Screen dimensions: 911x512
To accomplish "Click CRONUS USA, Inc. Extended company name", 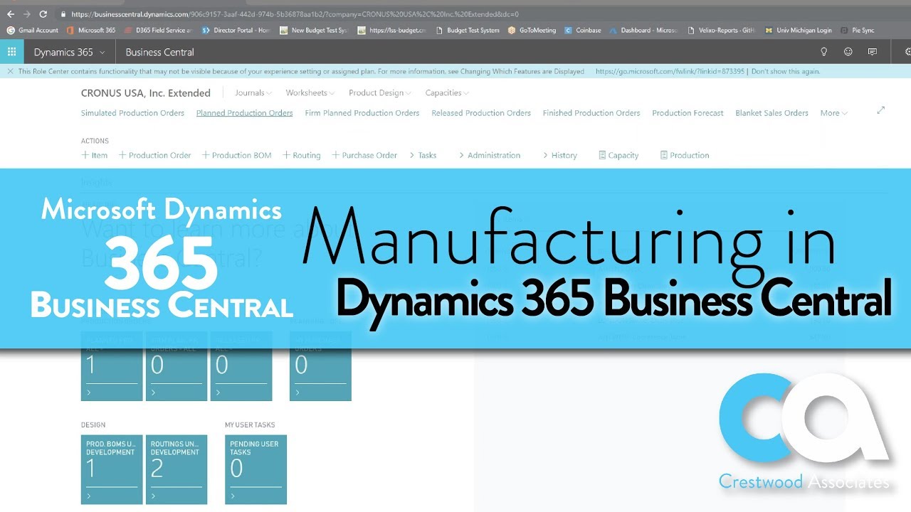I will pyautogui.click(x=146, y=93).
